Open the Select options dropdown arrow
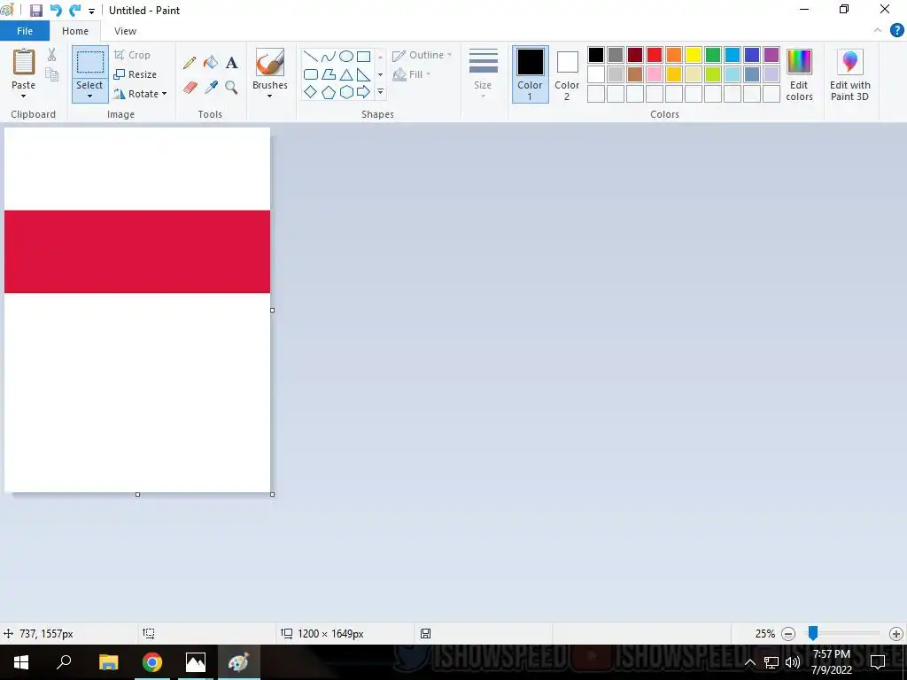907x680 pixels. pos(90,96)
